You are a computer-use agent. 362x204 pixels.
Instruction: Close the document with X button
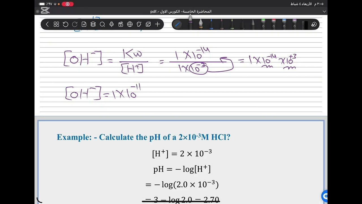click(x=38, y=11)
